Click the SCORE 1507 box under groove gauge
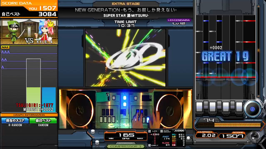Screen dimensions: 266x149 (x=232, y=135)
